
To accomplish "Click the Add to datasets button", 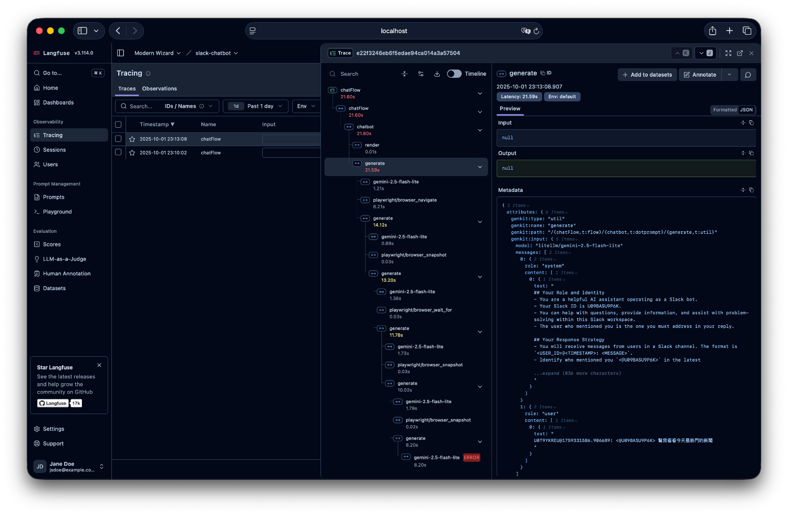I will click(x=647, y=75).
